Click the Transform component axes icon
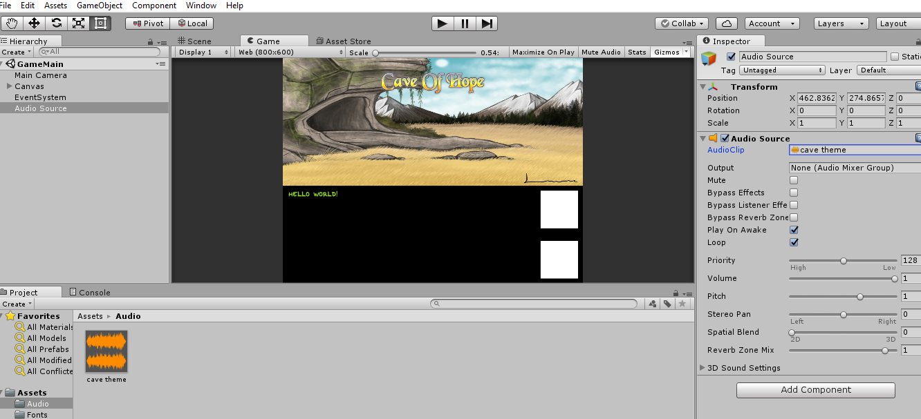The height and width of the screenshot is (419, 921). (x=714, y=87)
